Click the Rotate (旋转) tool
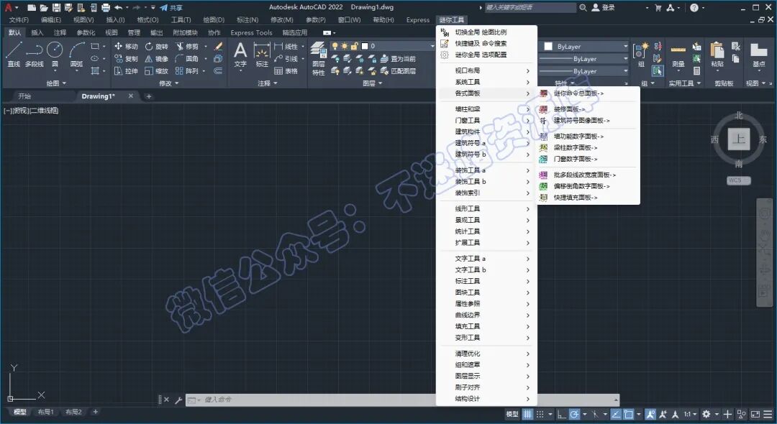This screenshot has width=777, height=424. tap(157, 46)
